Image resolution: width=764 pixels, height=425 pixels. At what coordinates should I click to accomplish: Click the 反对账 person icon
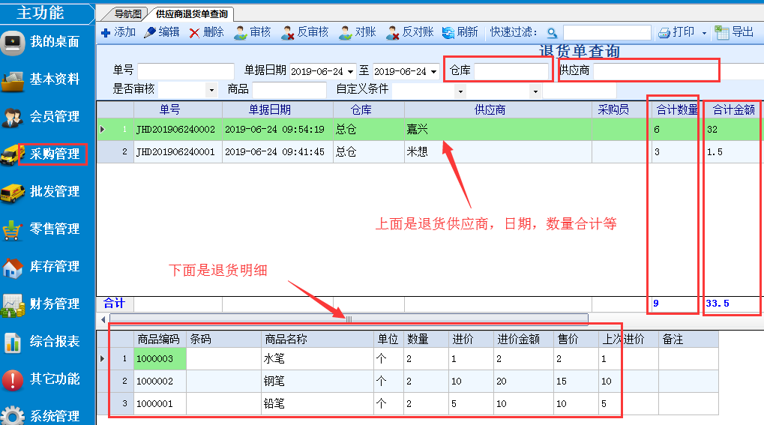coord(392,33)
